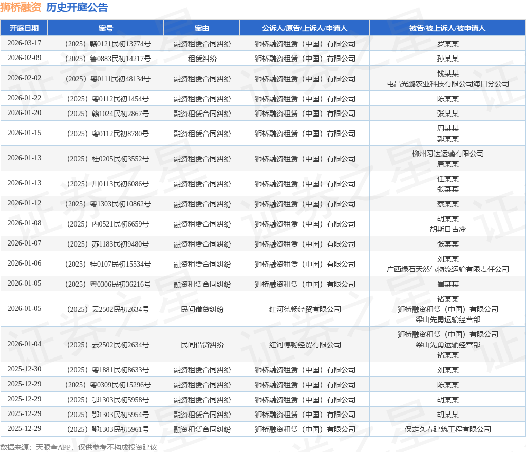Click defendant 唐某某
This screenshot has width=526, height=452.
click(447, 164)
